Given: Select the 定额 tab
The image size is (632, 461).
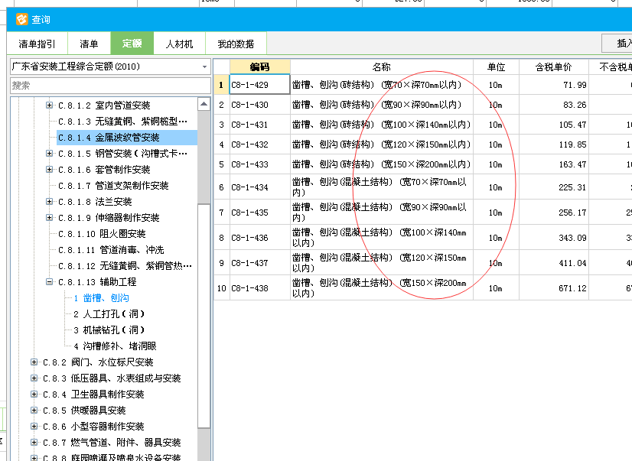Looking at the screenshot, I should coord(132,43).
